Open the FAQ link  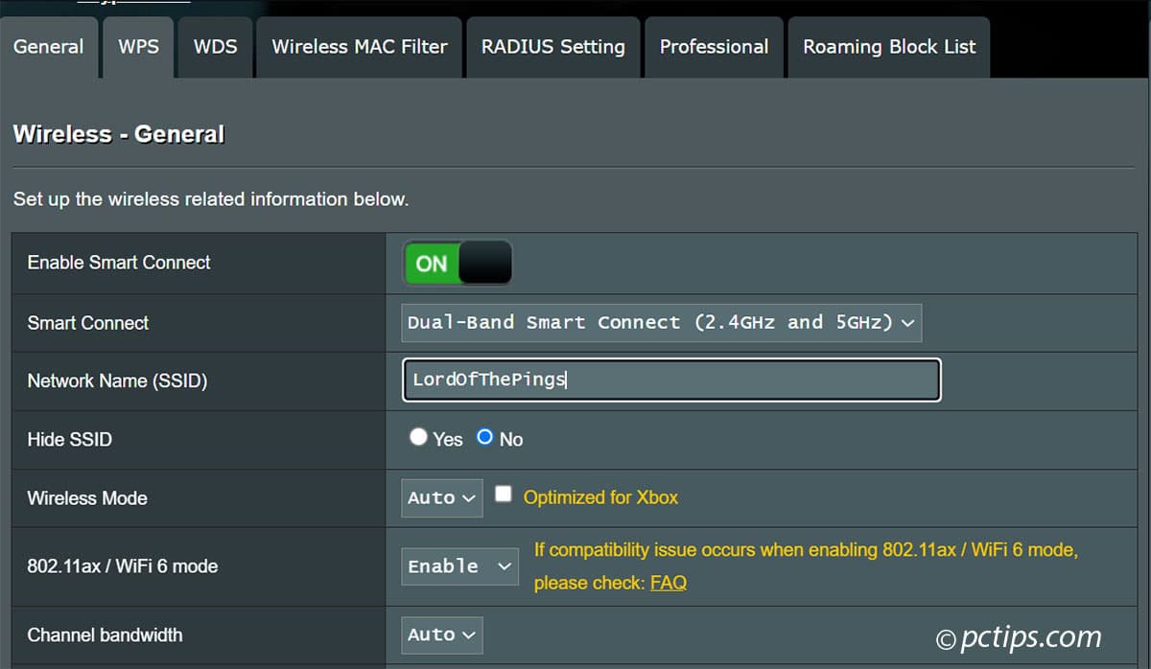(669, 583)
